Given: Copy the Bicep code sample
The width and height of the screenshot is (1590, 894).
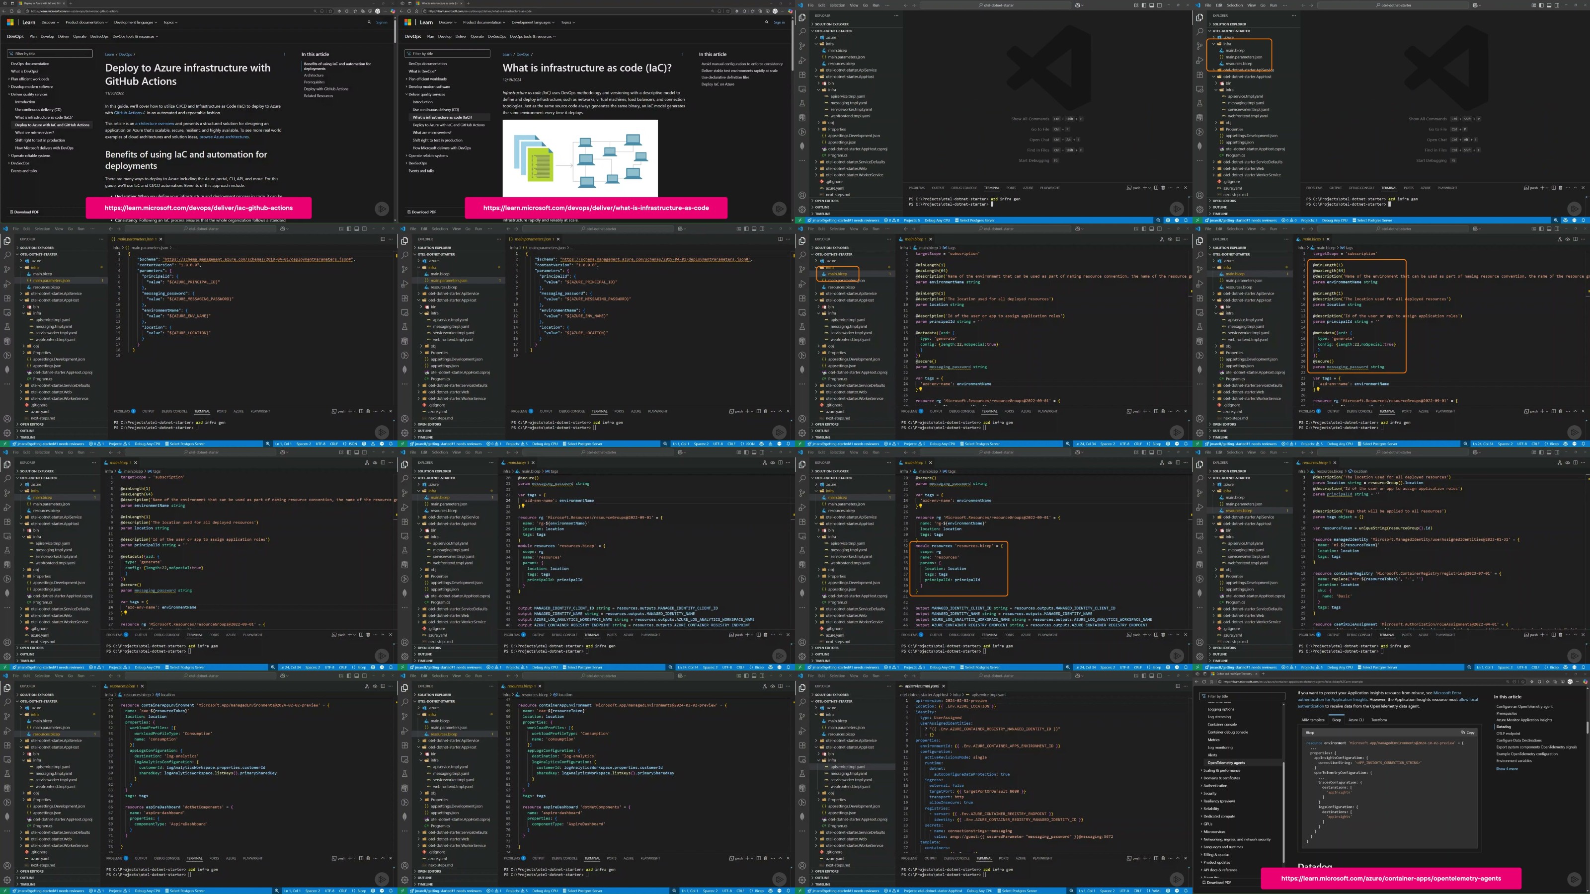Looking at the screenshot, I should tap(1468, 733).
